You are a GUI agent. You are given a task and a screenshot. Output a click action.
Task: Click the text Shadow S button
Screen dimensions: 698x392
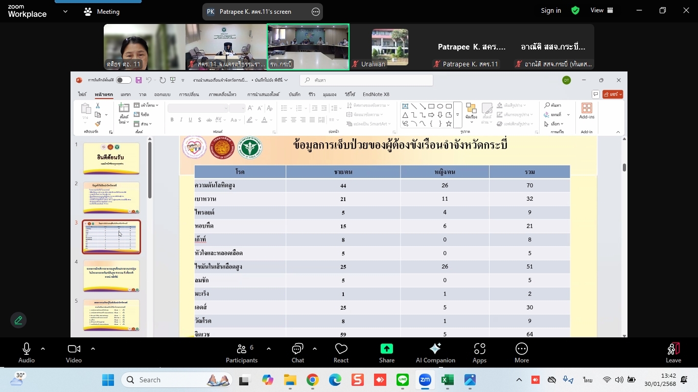click(x=200, y=120)
